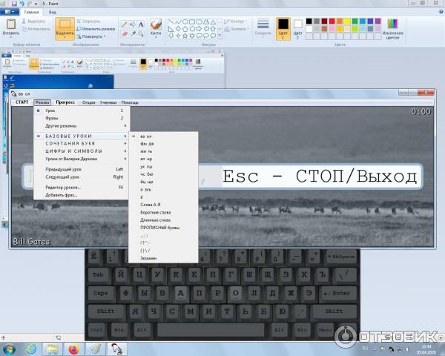445x356 pixels.
Task: Open the Выделить selection dropdown arrow
Action: (65, 37)
